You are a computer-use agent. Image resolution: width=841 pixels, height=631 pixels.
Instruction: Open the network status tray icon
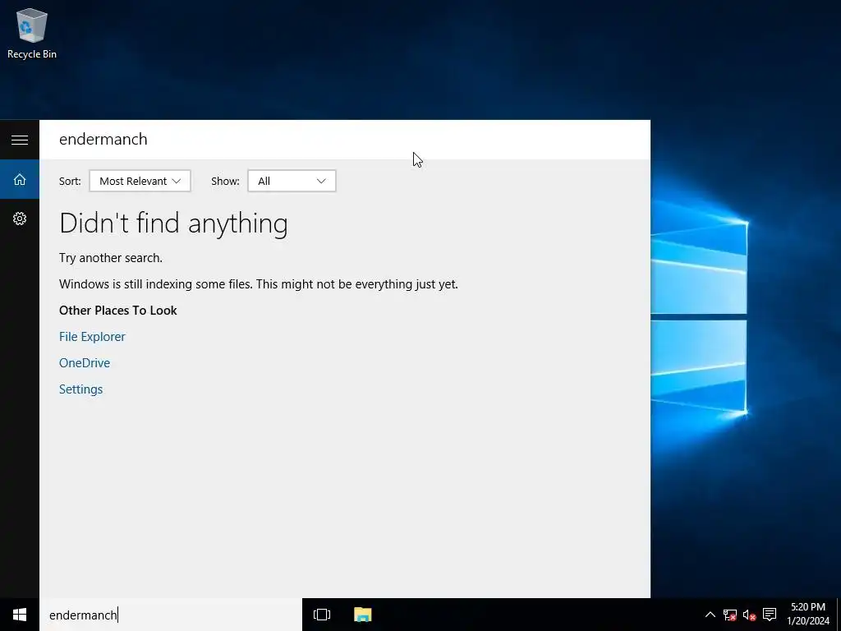coord(729,615)
